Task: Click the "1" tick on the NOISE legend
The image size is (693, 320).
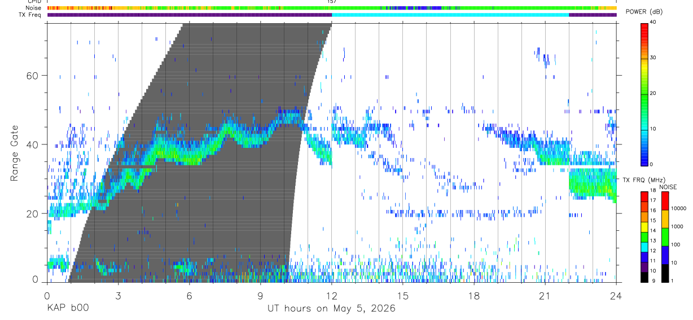Action: 672,280
